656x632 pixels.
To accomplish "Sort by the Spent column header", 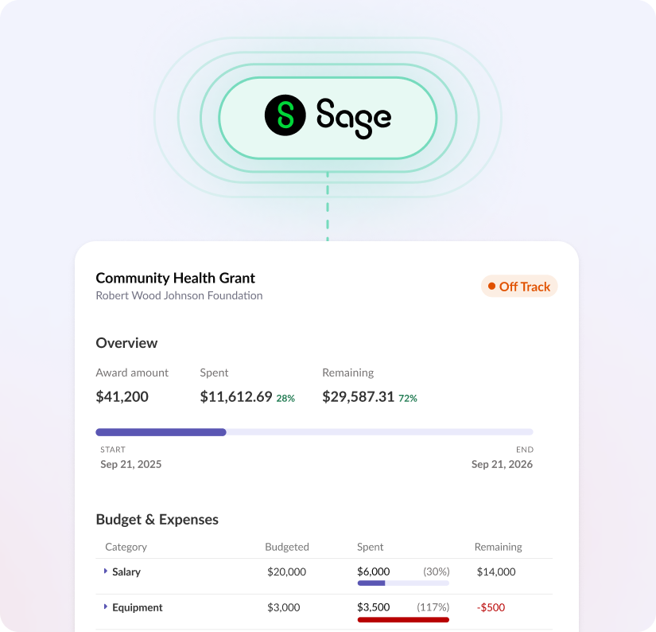I will click(370, 547).
